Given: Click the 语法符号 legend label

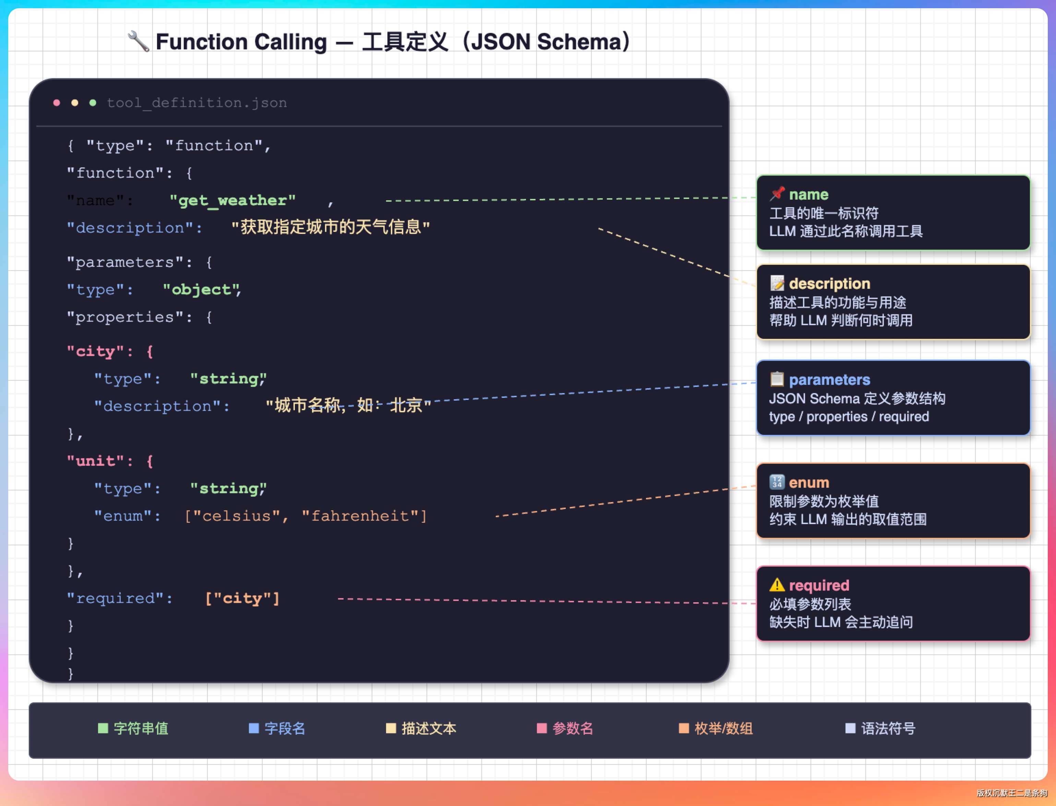Looking at the screenshot, I should coord(888,728).
